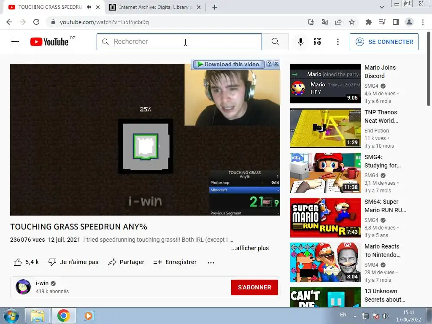
Task: Mute tab via speaker icon on tab
Action: pyautogui.click(x=89, y=7)
